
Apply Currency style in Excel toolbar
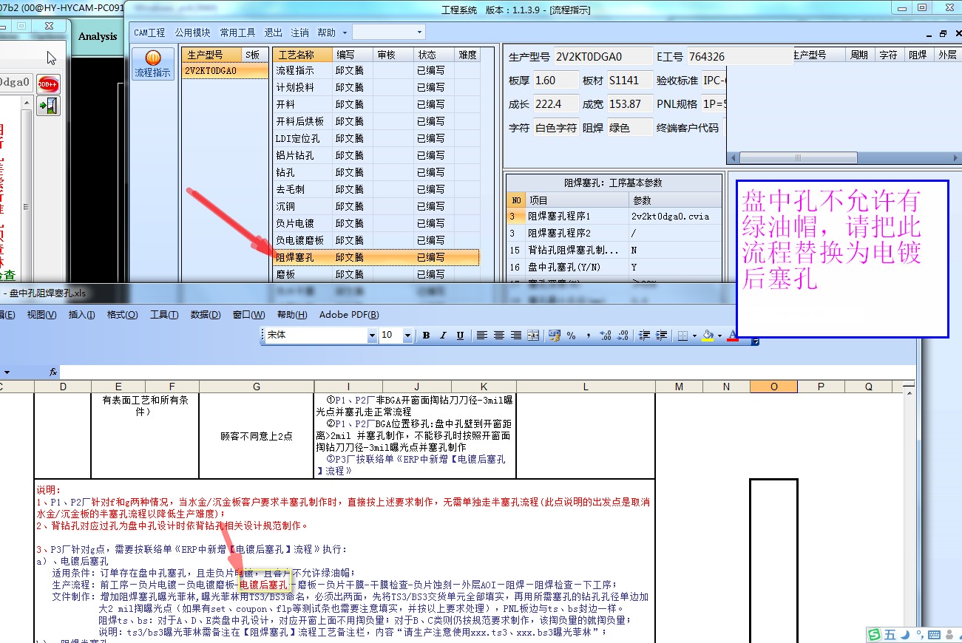tap(555, 335)
